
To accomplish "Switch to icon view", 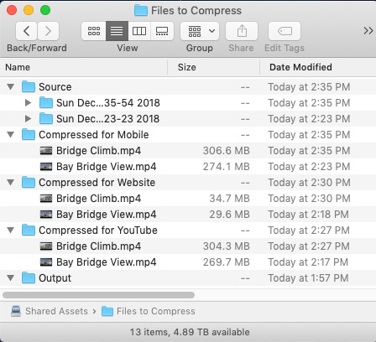I will [x=94, y=31].
